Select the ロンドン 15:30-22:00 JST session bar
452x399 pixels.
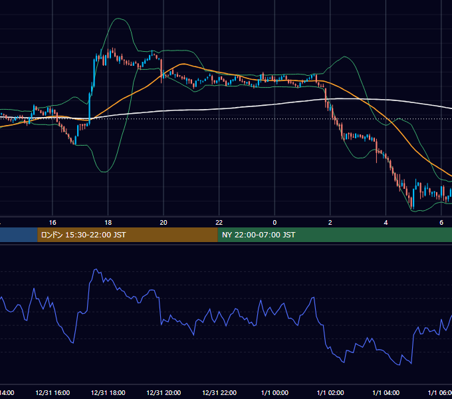point(128,235)
